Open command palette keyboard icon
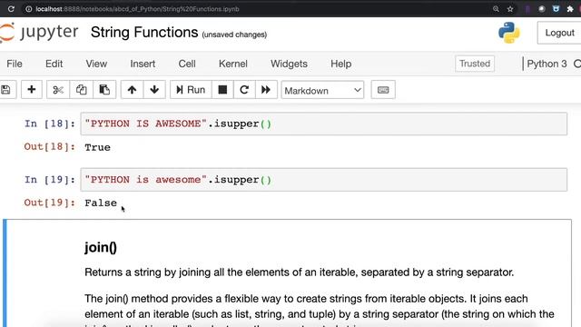The image size is (581, 327). [383, 90]
